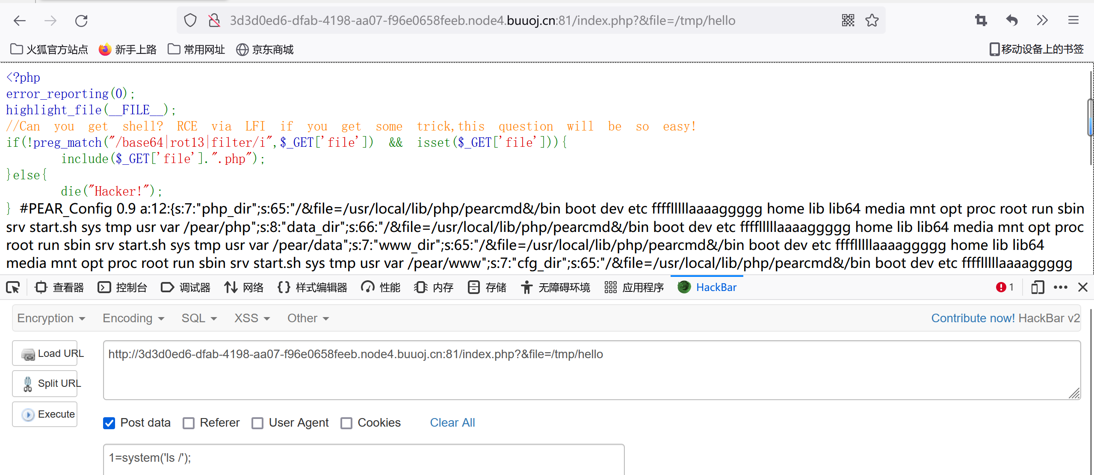1094x475 pixels.
Task: Switch to the 网络 network tab
Action: [244, 288]
